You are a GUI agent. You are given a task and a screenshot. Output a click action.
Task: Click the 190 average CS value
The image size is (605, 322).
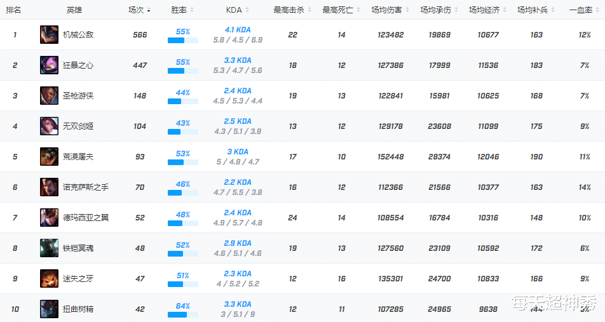tap(536, 157)
